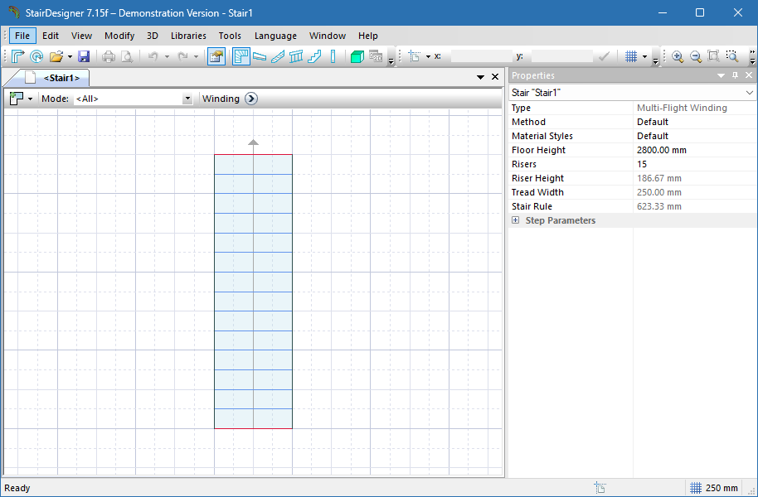Screen dimensions: 758x497
Task: Click the y coordinate input field
Action: 561,56
